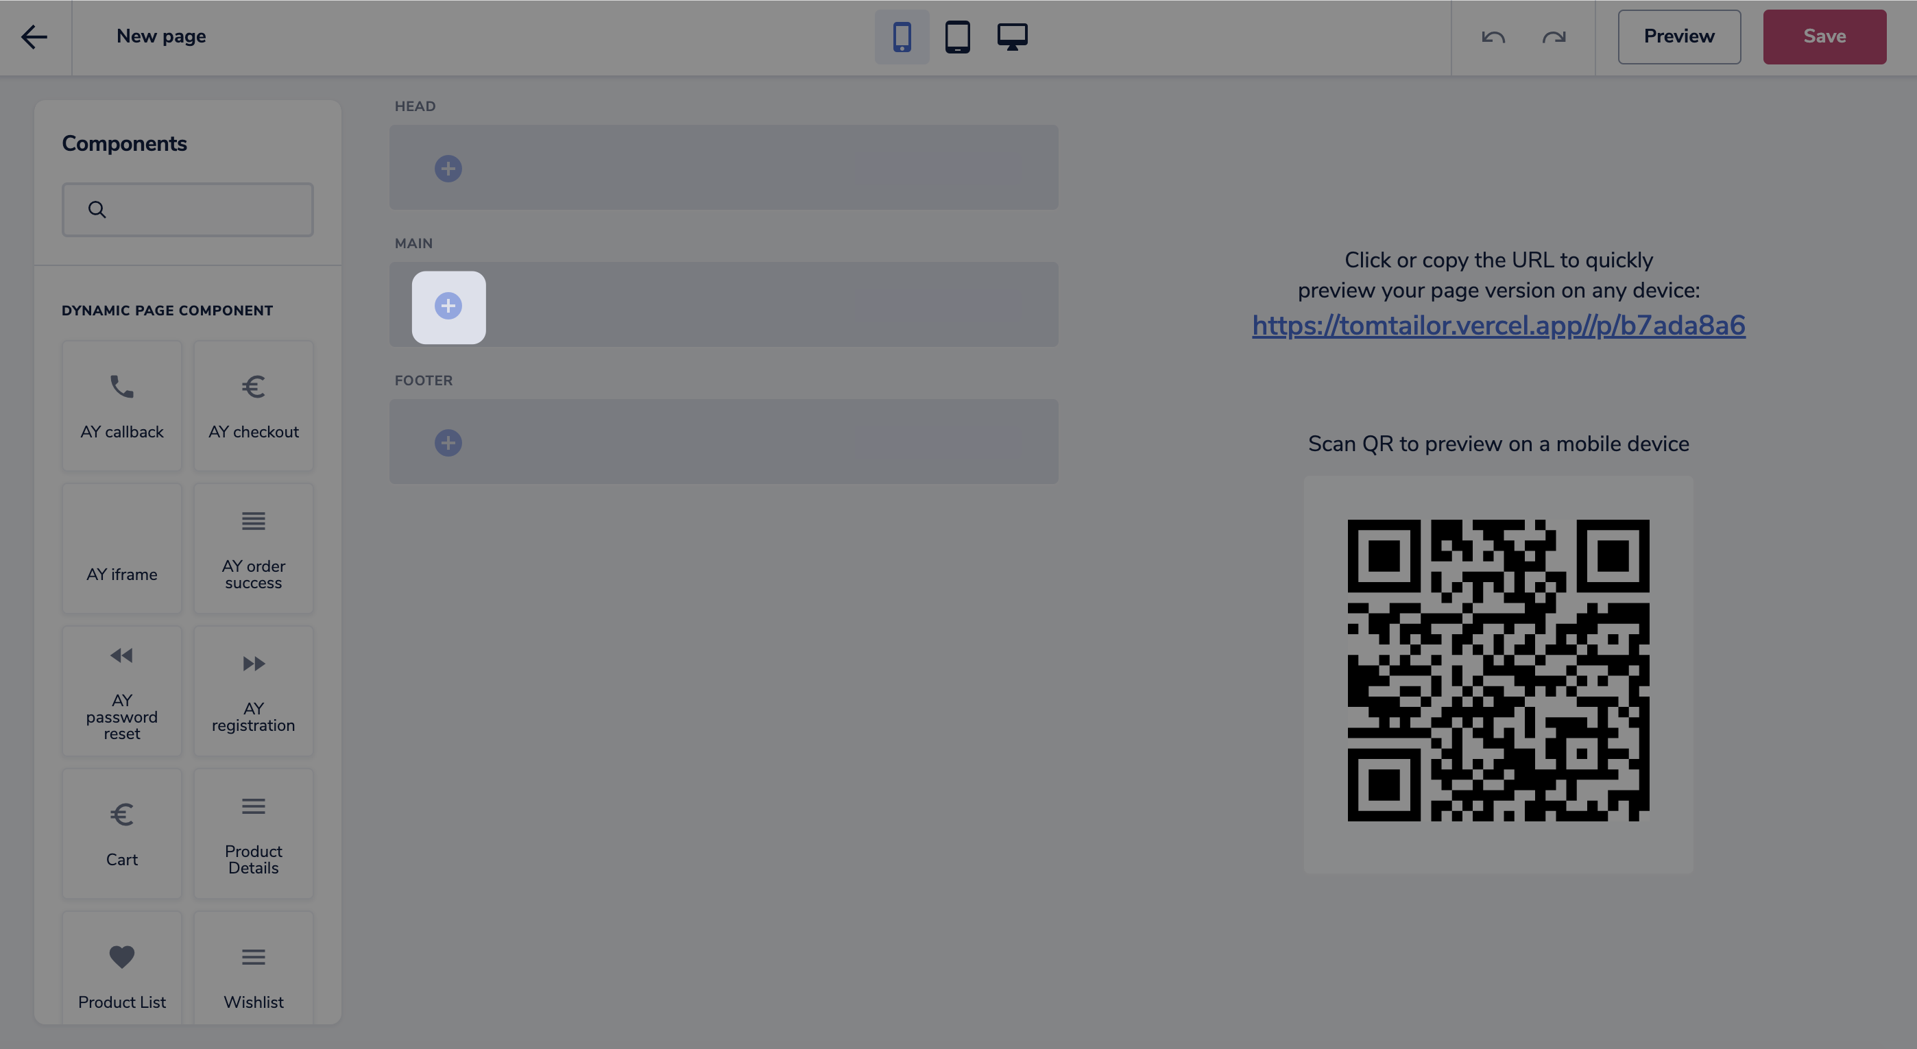Focus the Components search field
Viewport: 1917px width, 1049px height.
point(188,210)
